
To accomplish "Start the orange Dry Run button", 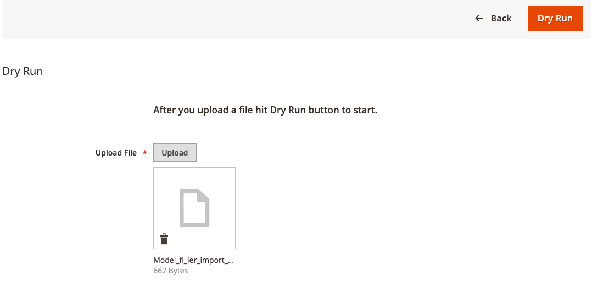I will [555, 18].
